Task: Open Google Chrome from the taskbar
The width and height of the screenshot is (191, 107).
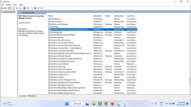Action: tap(106, 104)
